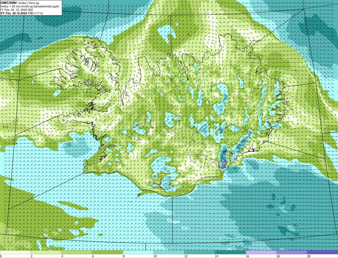Click the "UWC/DINI: Vindur (10m) og" title line
Image resolution: width=338 pixels, height=258 pixels.
(x=20, y=3)
